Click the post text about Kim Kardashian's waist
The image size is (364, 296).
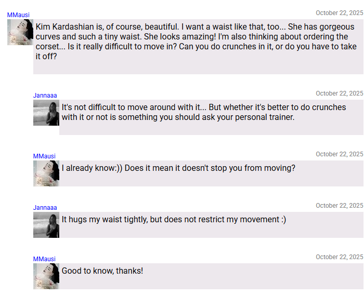coord(196,41)
